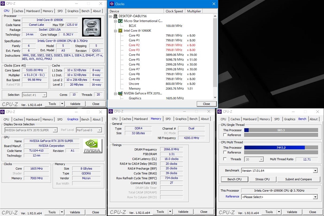The image size is (324, 216).
Task: Click the CPU-Z app icon in top-left CPU window
Action: (3, 3)
